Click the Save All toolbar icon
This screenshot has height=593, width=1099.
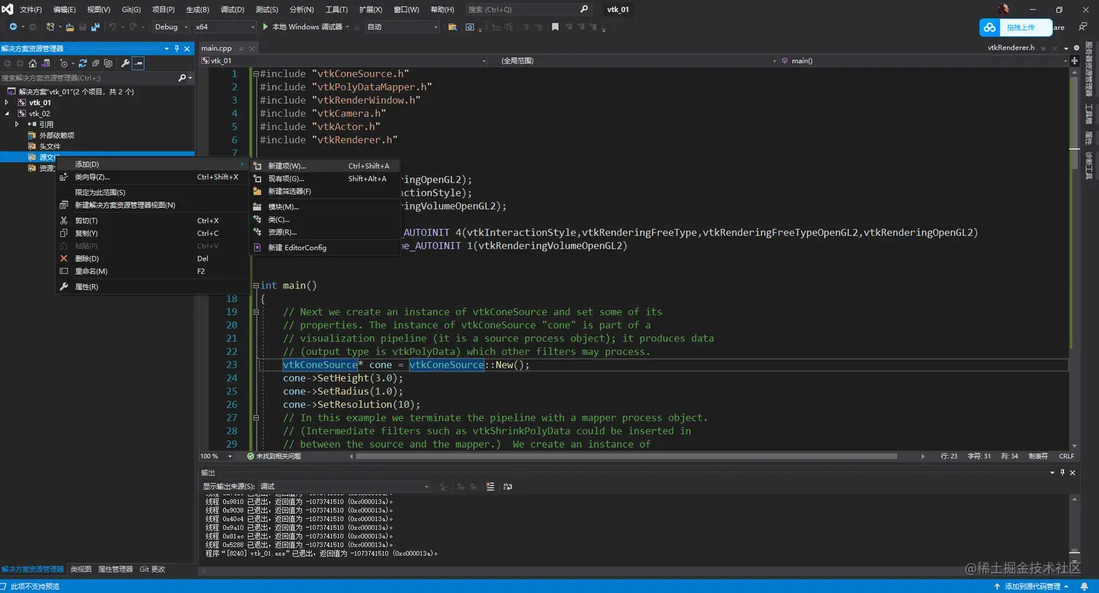(95, 27)
